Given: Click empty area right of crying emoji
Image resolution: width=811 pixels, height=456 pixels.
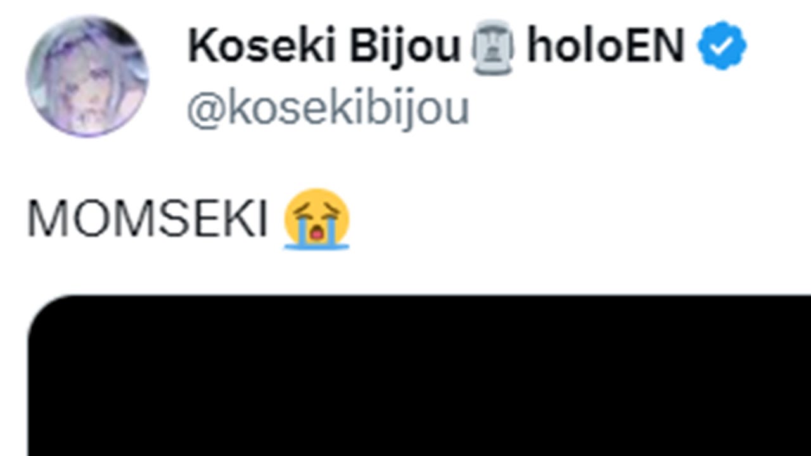Looking at the screenshot, I should pyautogui.click(x=570, y=219).
